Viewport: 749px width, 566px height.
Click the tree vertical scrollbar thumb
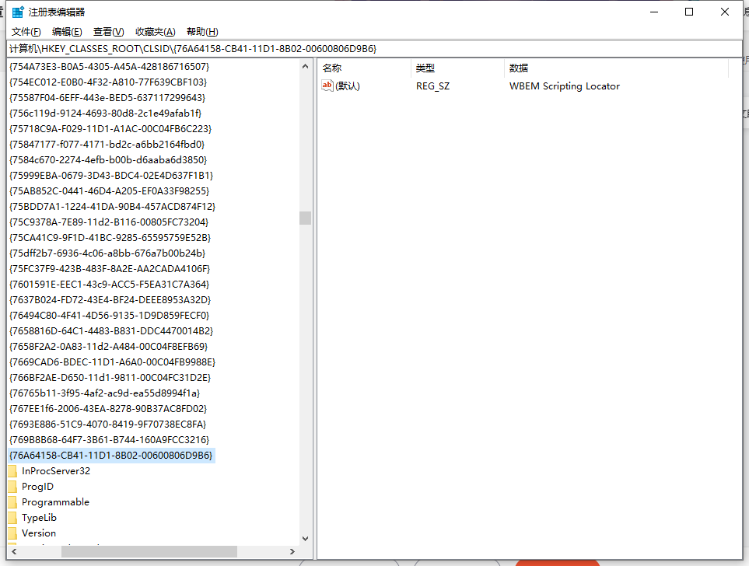point(305,218)
